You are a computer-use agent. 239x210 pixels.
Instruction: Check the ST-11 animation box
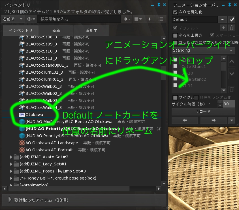175,85
